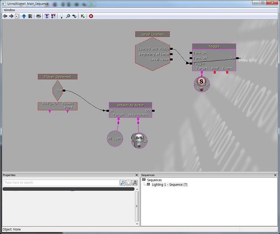
Task: Select the Sequences root tree item
Action: pyautogui.click(x=154, y=180)
